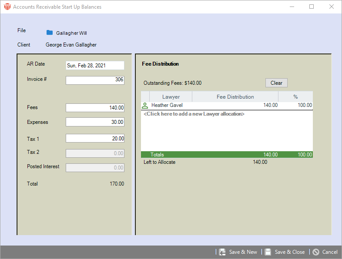
Task: Click the % column header
Action: 295,97
